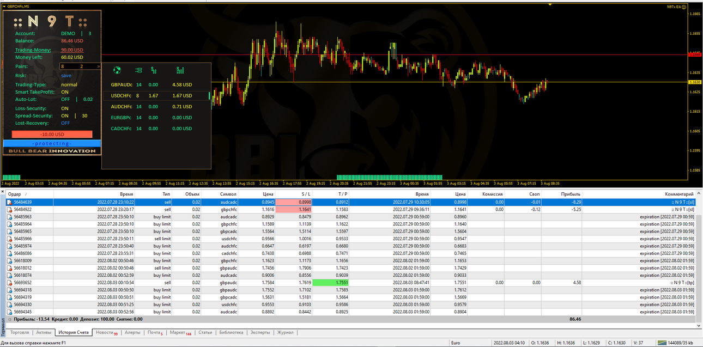
Task: Click the order icon of order 56694345
Action: 9,312
